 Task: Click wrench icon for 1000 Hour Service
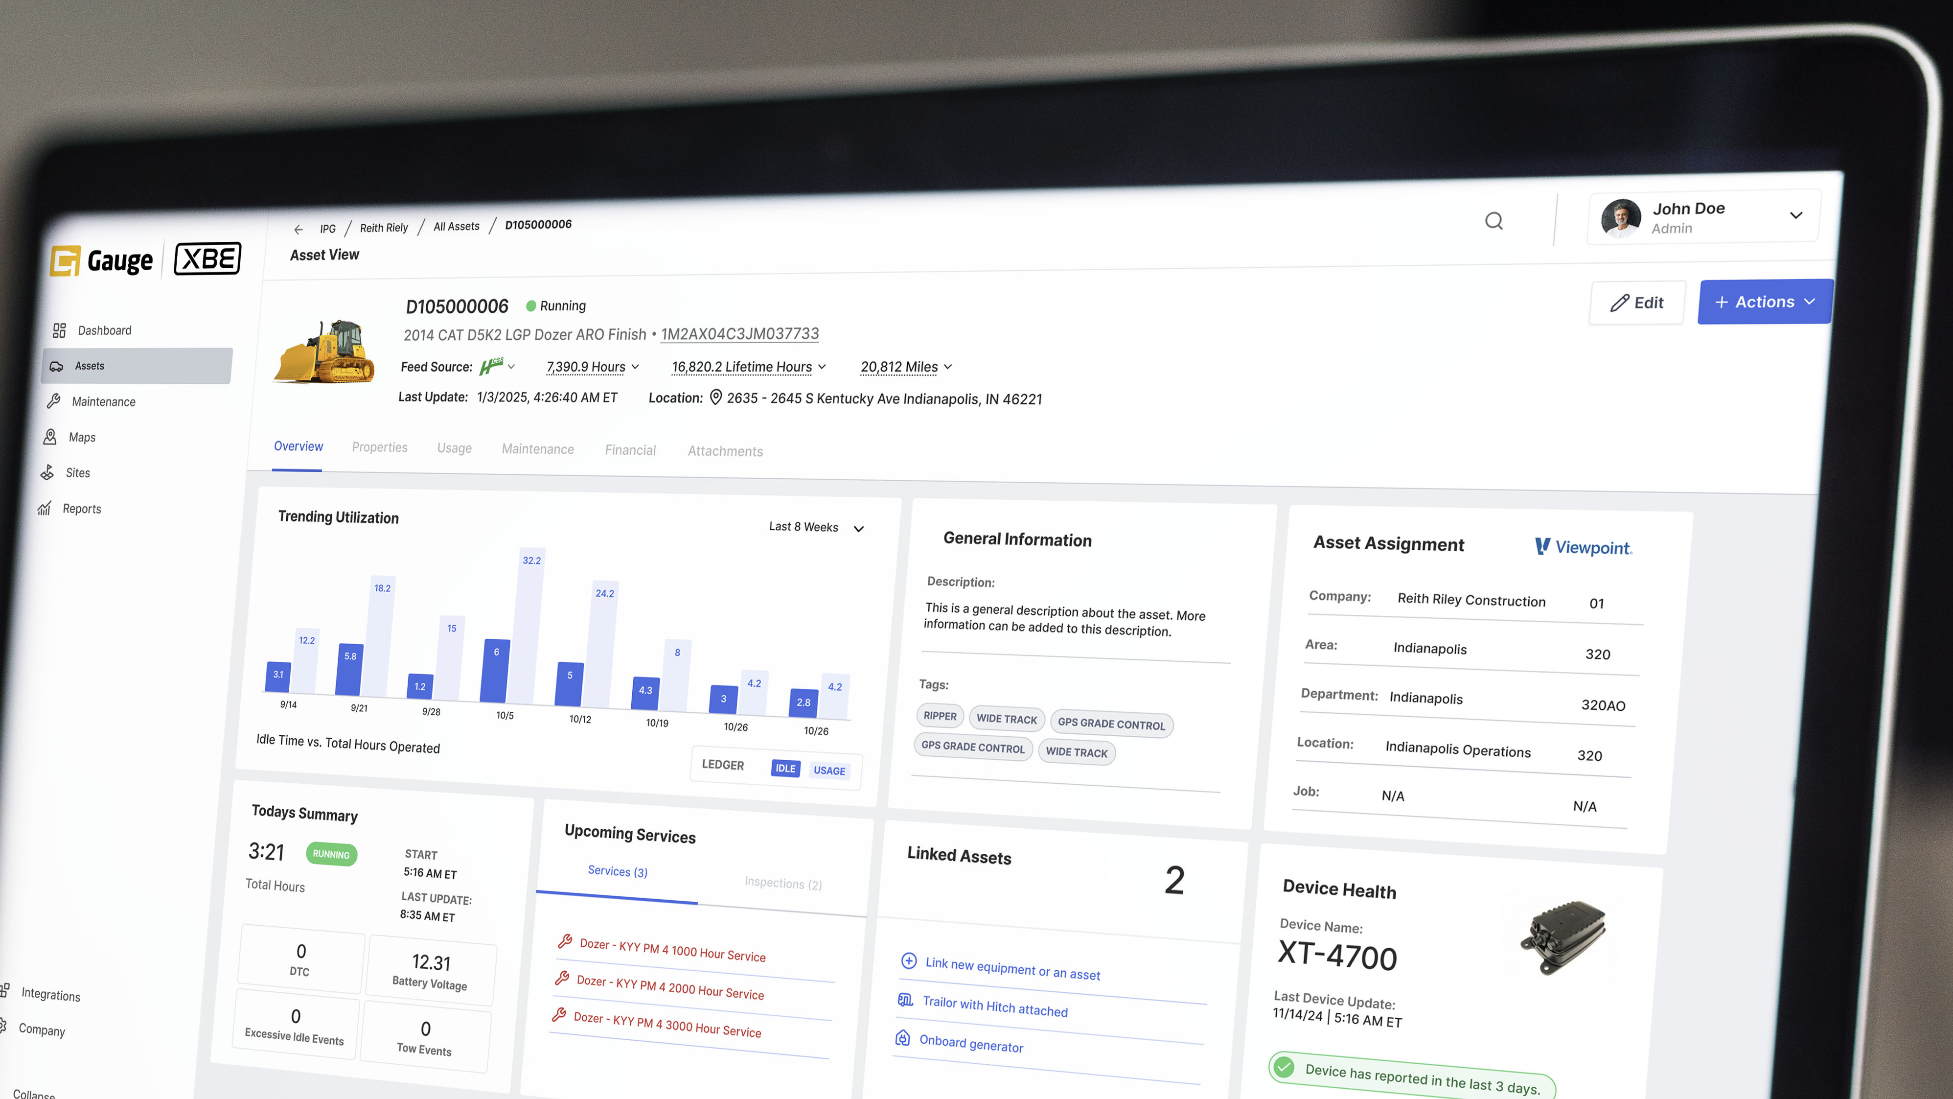click(565, 941)
